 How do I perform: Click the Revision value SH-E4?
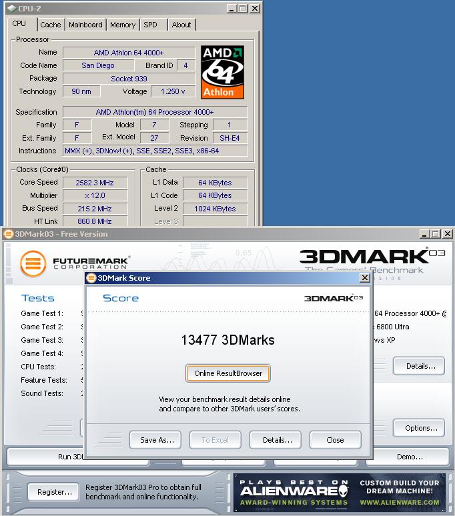(230, 138)
